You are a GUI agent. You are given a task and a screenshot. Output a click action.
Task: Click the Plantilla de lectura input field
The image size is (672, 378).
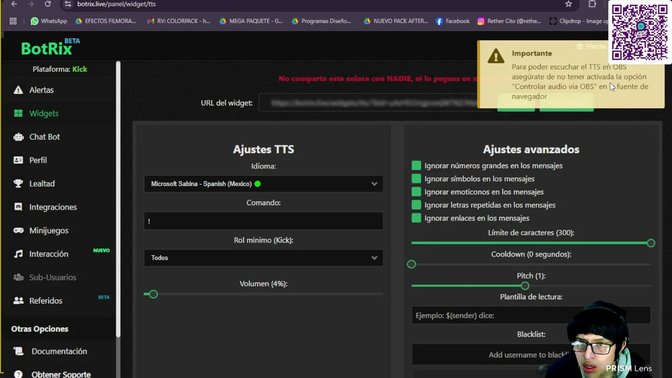(x=531, y=315)
